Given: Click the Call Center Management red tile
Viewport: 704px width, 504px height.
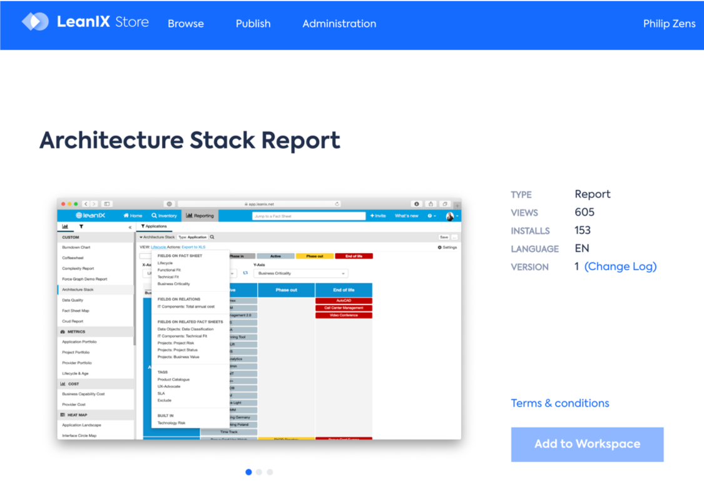Looking at the screenshot, I should (x=344, y=308).
